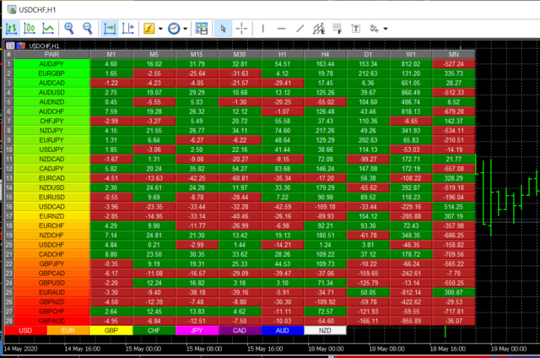Click the 18 May 16:00 time axis label
The height and width of the screenshot is (358, 540).
448,349
